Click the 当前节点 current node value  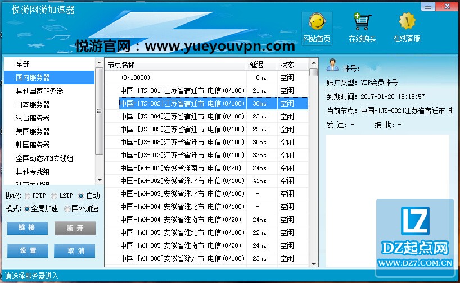pyautogui.click(x=407, y=111)
